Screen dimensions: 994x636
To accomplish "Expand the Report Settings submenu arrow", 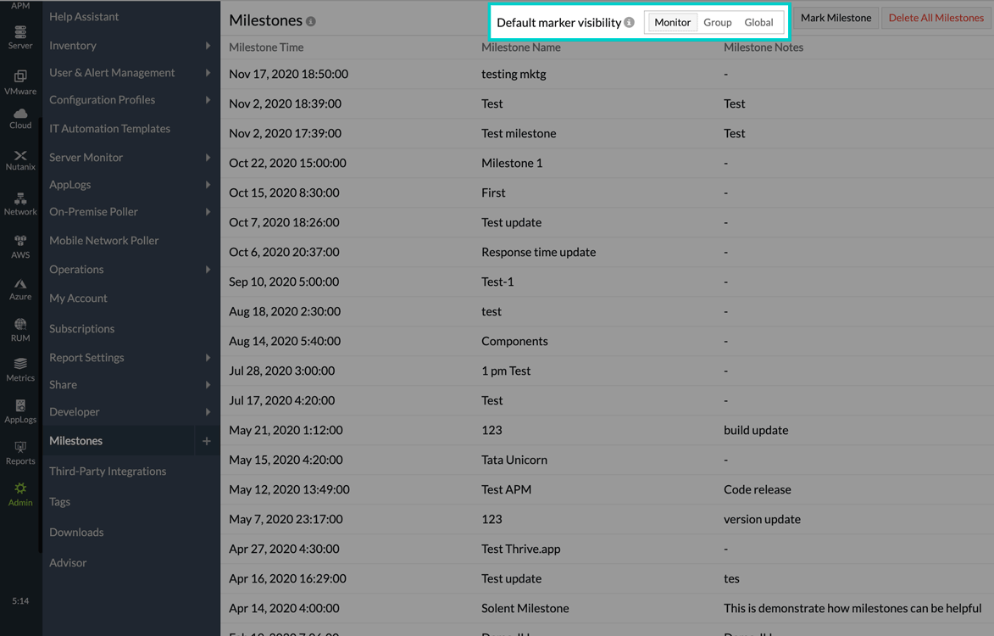I will point(208,358).
